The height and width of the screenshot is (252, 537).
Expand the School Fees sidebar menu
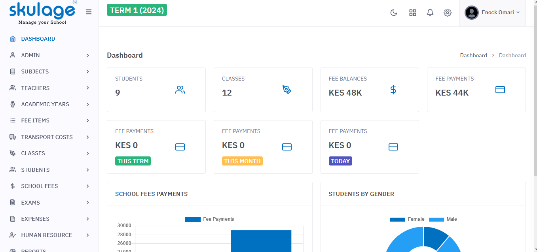click(x=49, y=186)
